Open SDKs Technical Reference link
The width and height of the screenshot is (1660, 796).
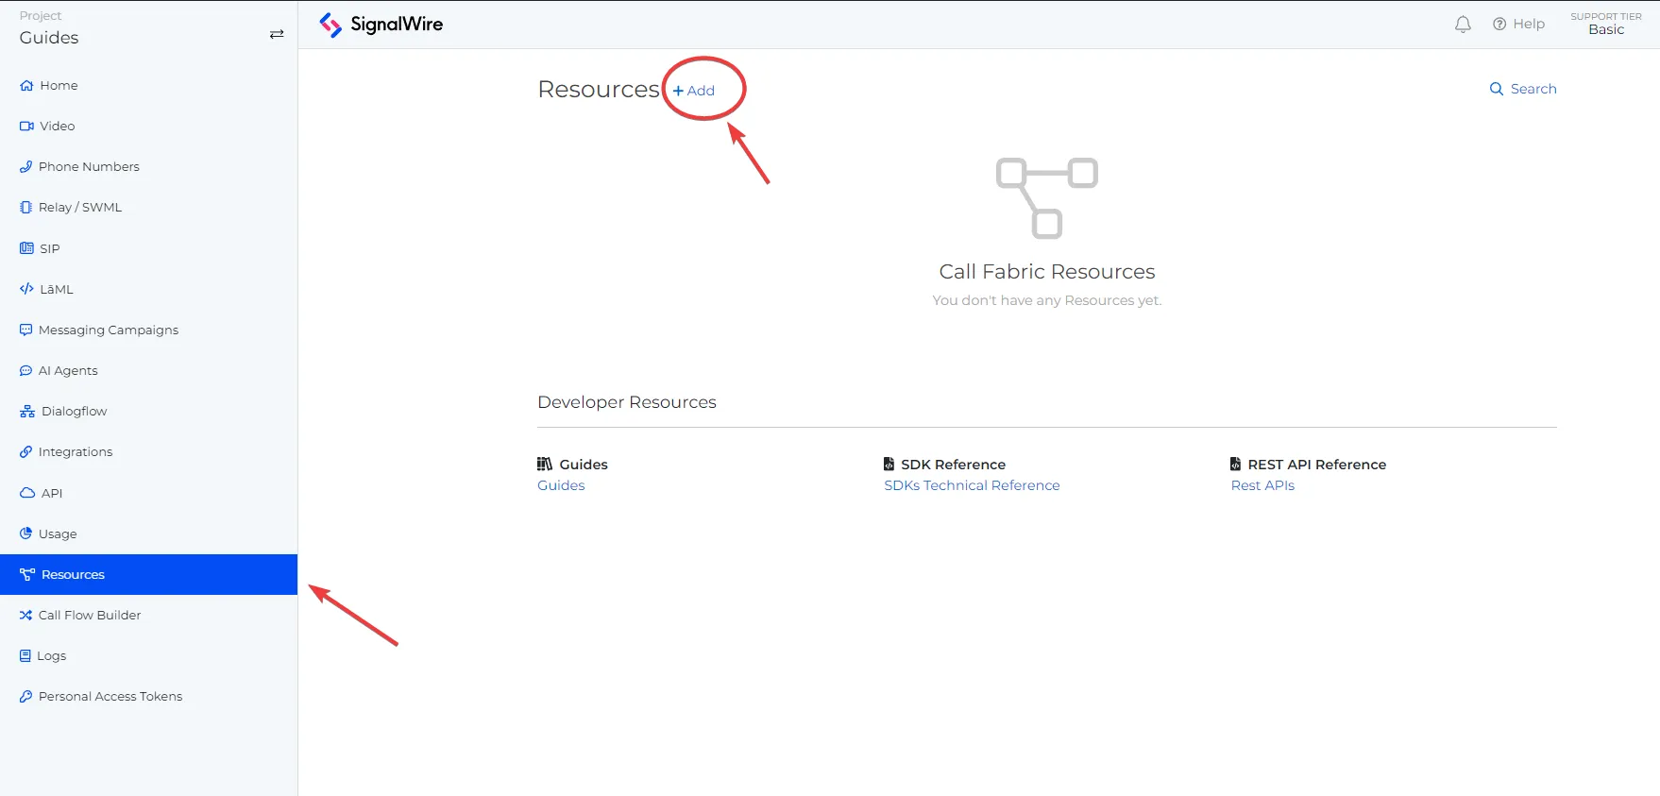972,485
